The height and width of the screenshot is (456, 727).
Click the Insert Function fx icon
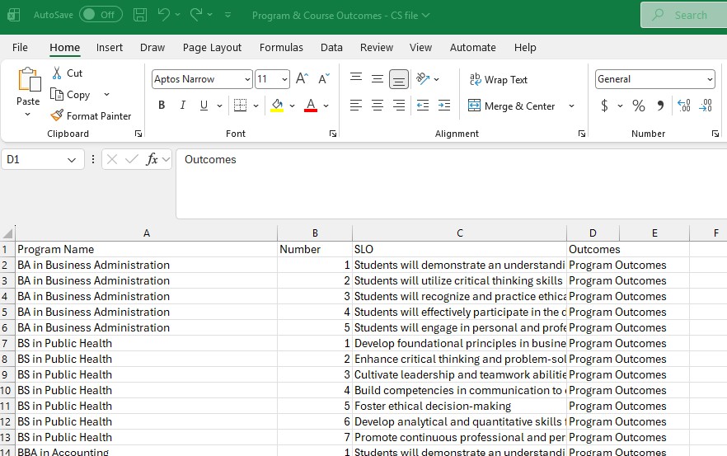152,160
